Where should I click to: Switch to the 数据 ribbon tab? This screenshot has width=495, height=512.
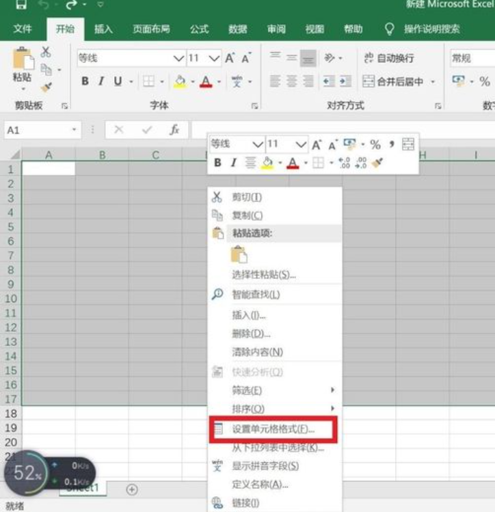tap(238, 29)
